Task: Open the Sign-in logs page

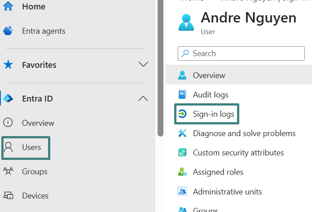Action: (x=213, y=114)
